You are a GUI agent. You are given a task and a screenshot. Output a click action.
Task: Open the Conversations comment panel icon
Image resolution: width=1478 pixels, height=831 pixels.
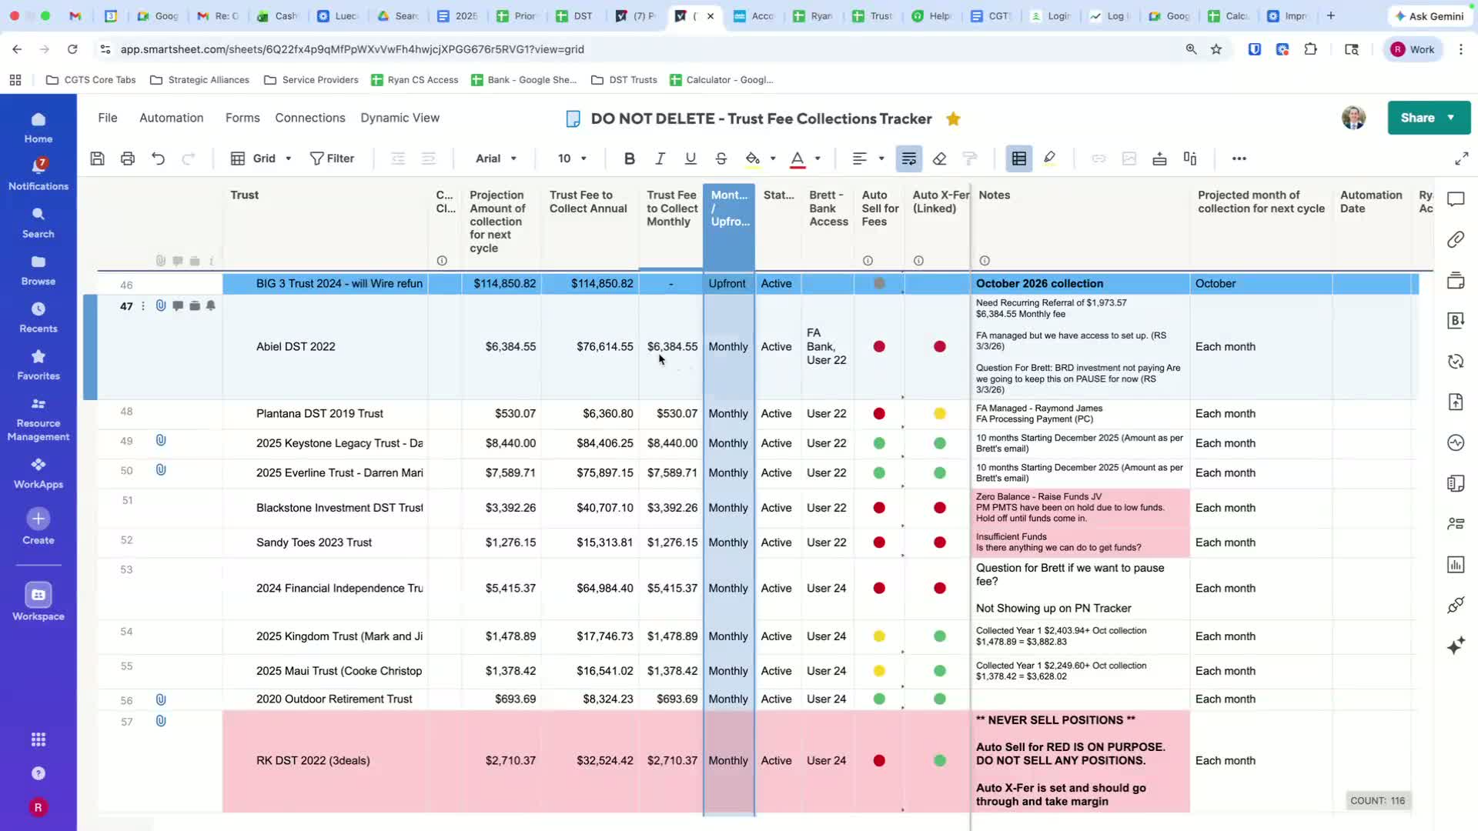[x=1456, y=200]
